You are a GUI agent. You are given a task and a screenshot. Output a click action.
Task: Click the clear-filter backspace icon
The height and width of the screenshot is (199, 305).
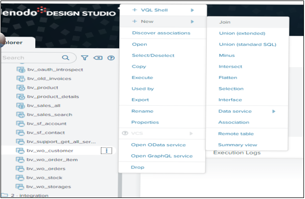(98, 57)
